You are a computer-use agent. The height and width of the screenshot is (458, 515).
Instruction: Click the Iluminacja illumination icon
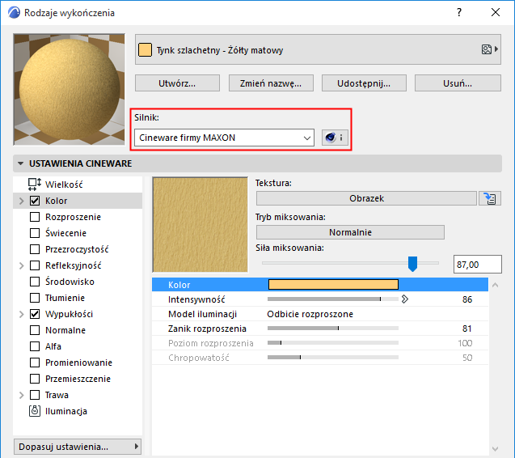35,411
